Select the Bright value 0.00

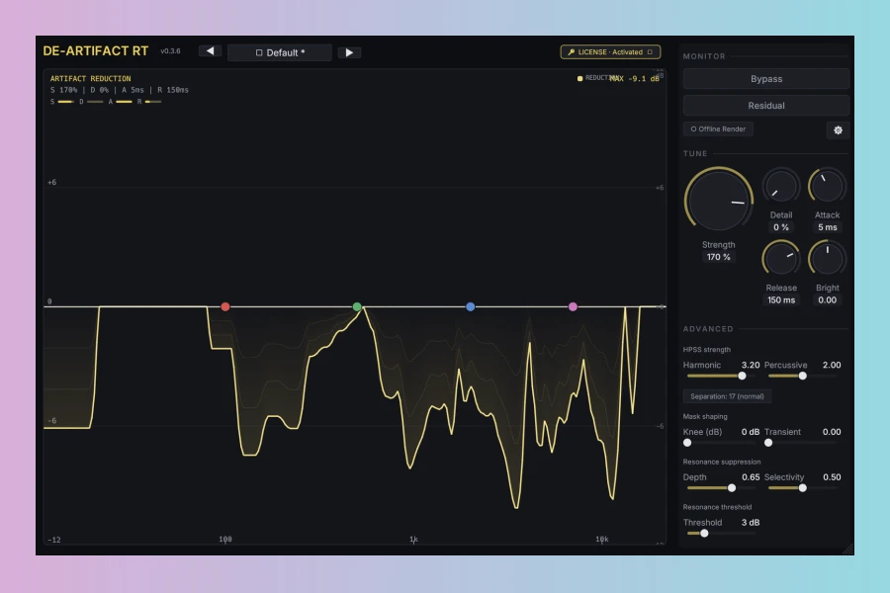[827, 299]
